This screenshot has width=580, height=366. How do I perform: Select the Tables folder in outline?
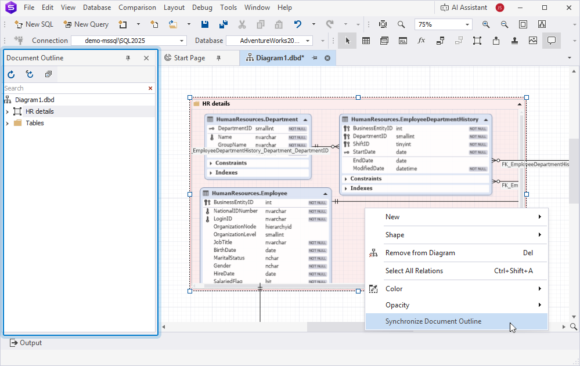click(35, 123)
